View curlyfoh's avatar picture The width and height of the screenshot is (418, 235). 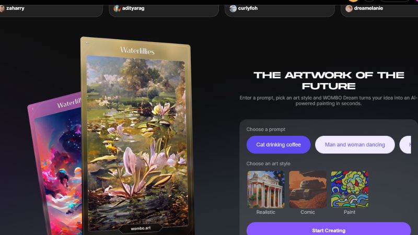[x=233, y=8]
